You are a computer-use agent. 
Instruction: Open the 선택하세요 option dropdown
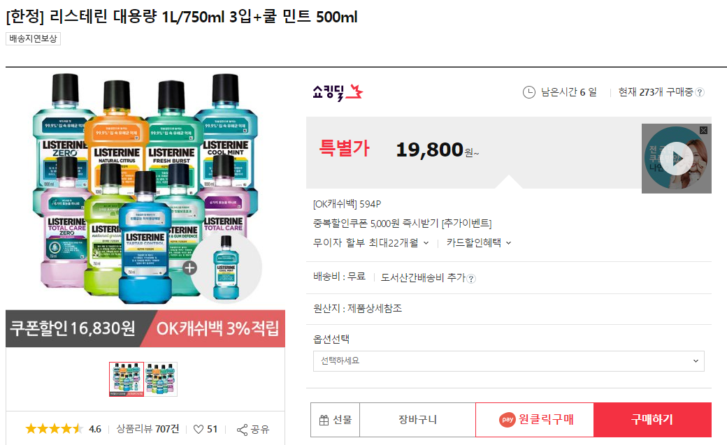point(509,361)
